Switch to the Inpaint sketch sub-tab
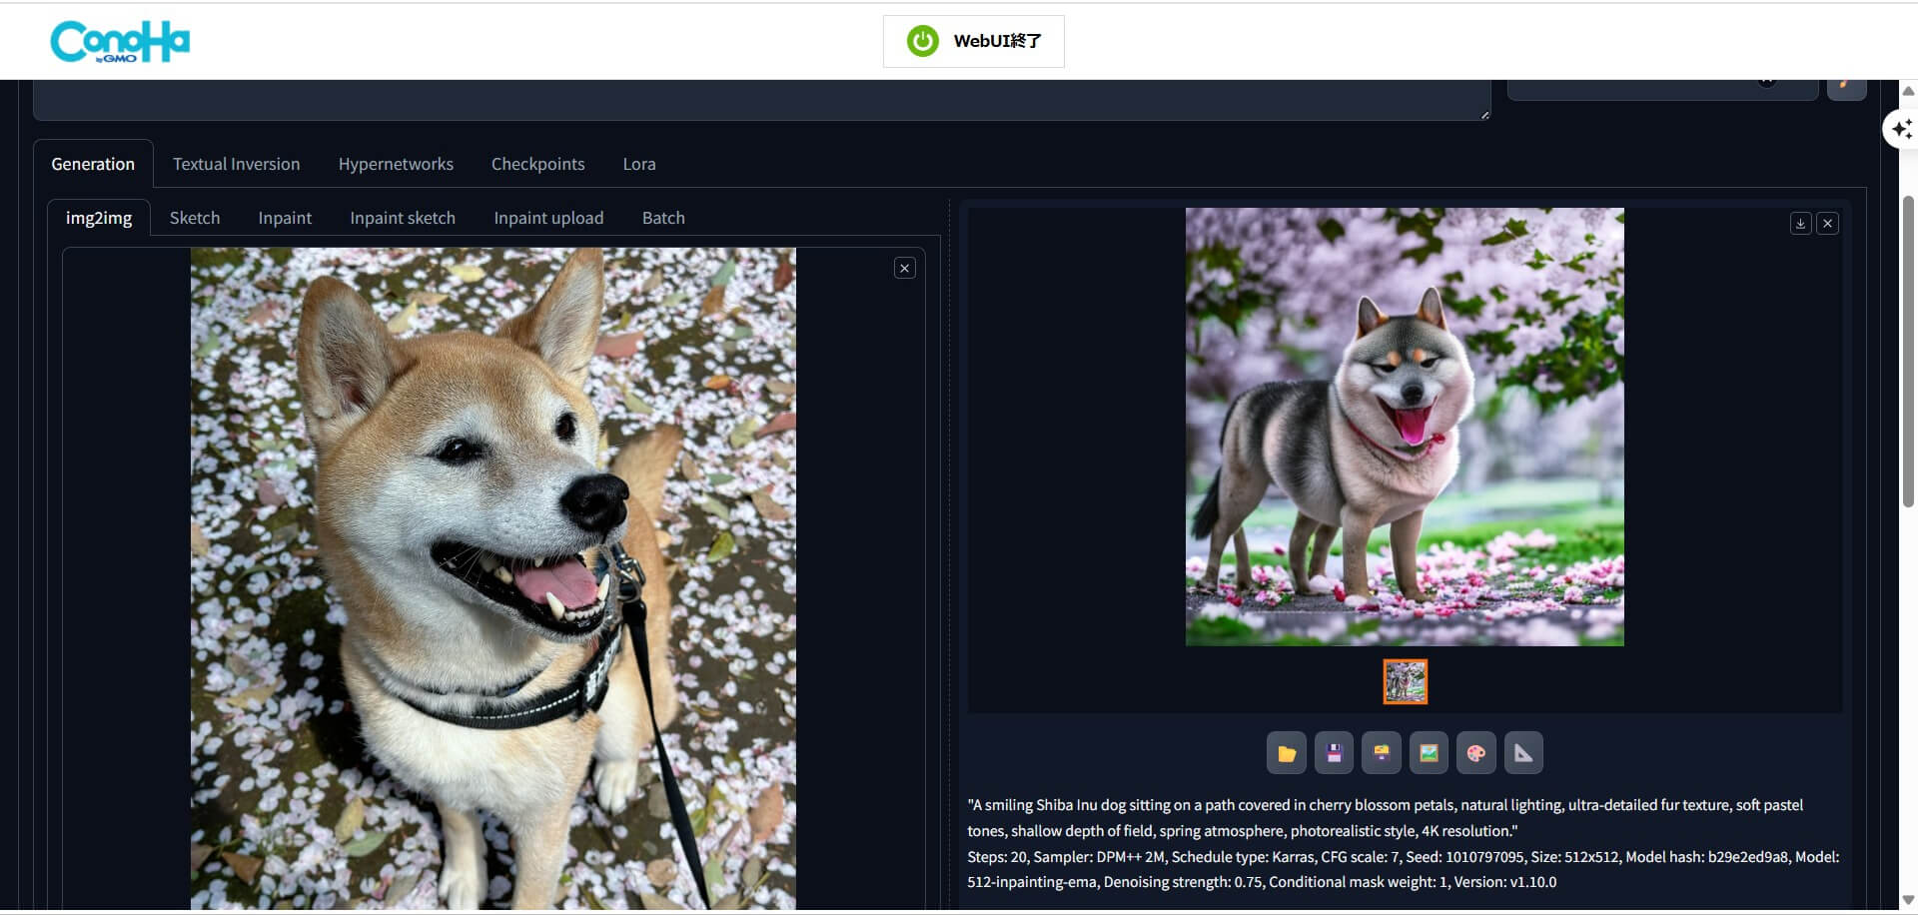 pyautogui.click(x=403, y=218)
